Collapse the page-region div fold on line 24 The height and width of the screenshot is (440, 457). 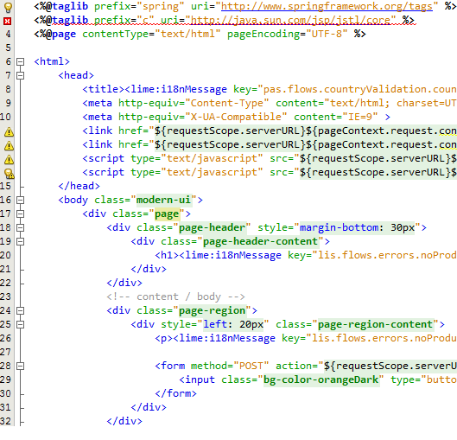20,310
